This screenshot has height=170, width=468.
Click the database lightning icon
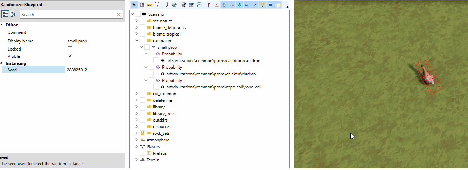click(199, 5)
